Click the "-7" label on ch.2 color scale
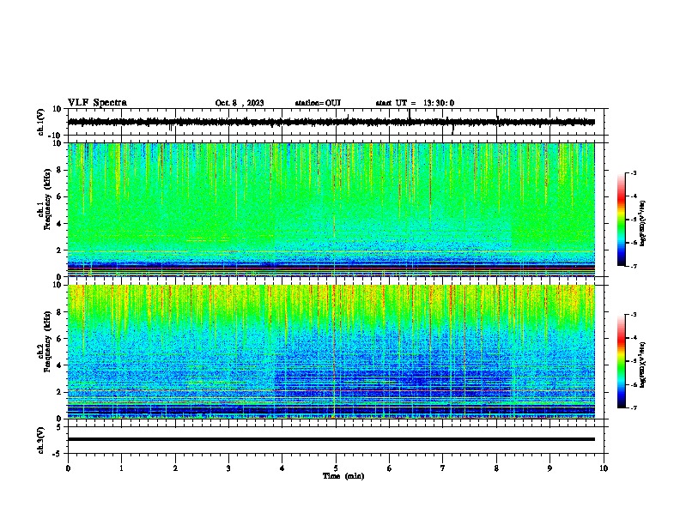 633,407
